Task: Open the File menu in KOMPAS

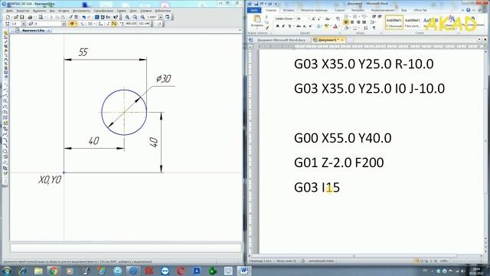Action: click(9, 11)
